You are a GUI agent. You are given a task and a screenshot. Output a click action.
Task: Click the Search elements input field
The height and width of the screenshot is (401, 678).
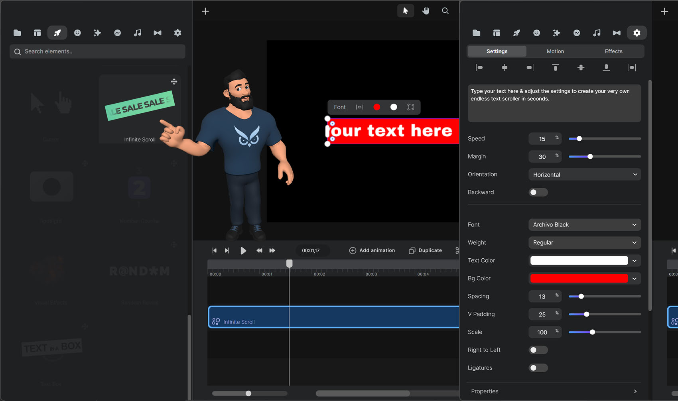tap(98, 51)
